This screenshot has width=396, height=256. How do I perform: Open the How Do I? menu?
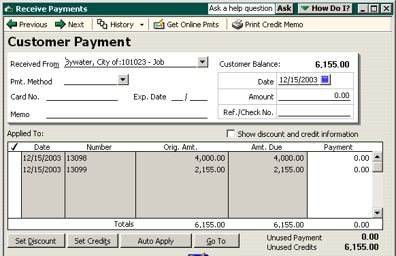coord(325,9)
